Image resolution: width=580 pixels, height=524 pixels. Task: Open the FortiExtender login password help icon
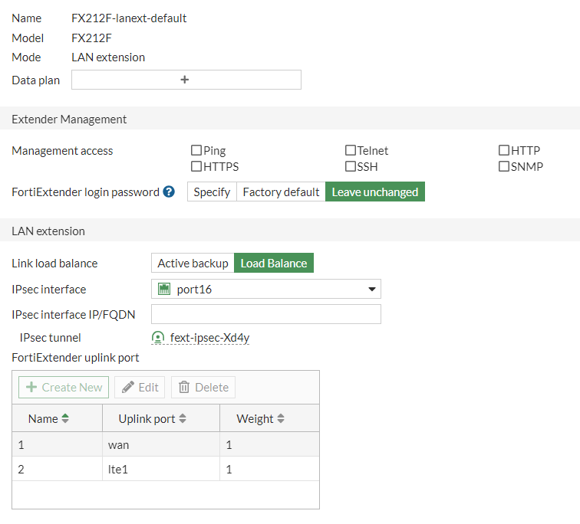click(169, 192)
